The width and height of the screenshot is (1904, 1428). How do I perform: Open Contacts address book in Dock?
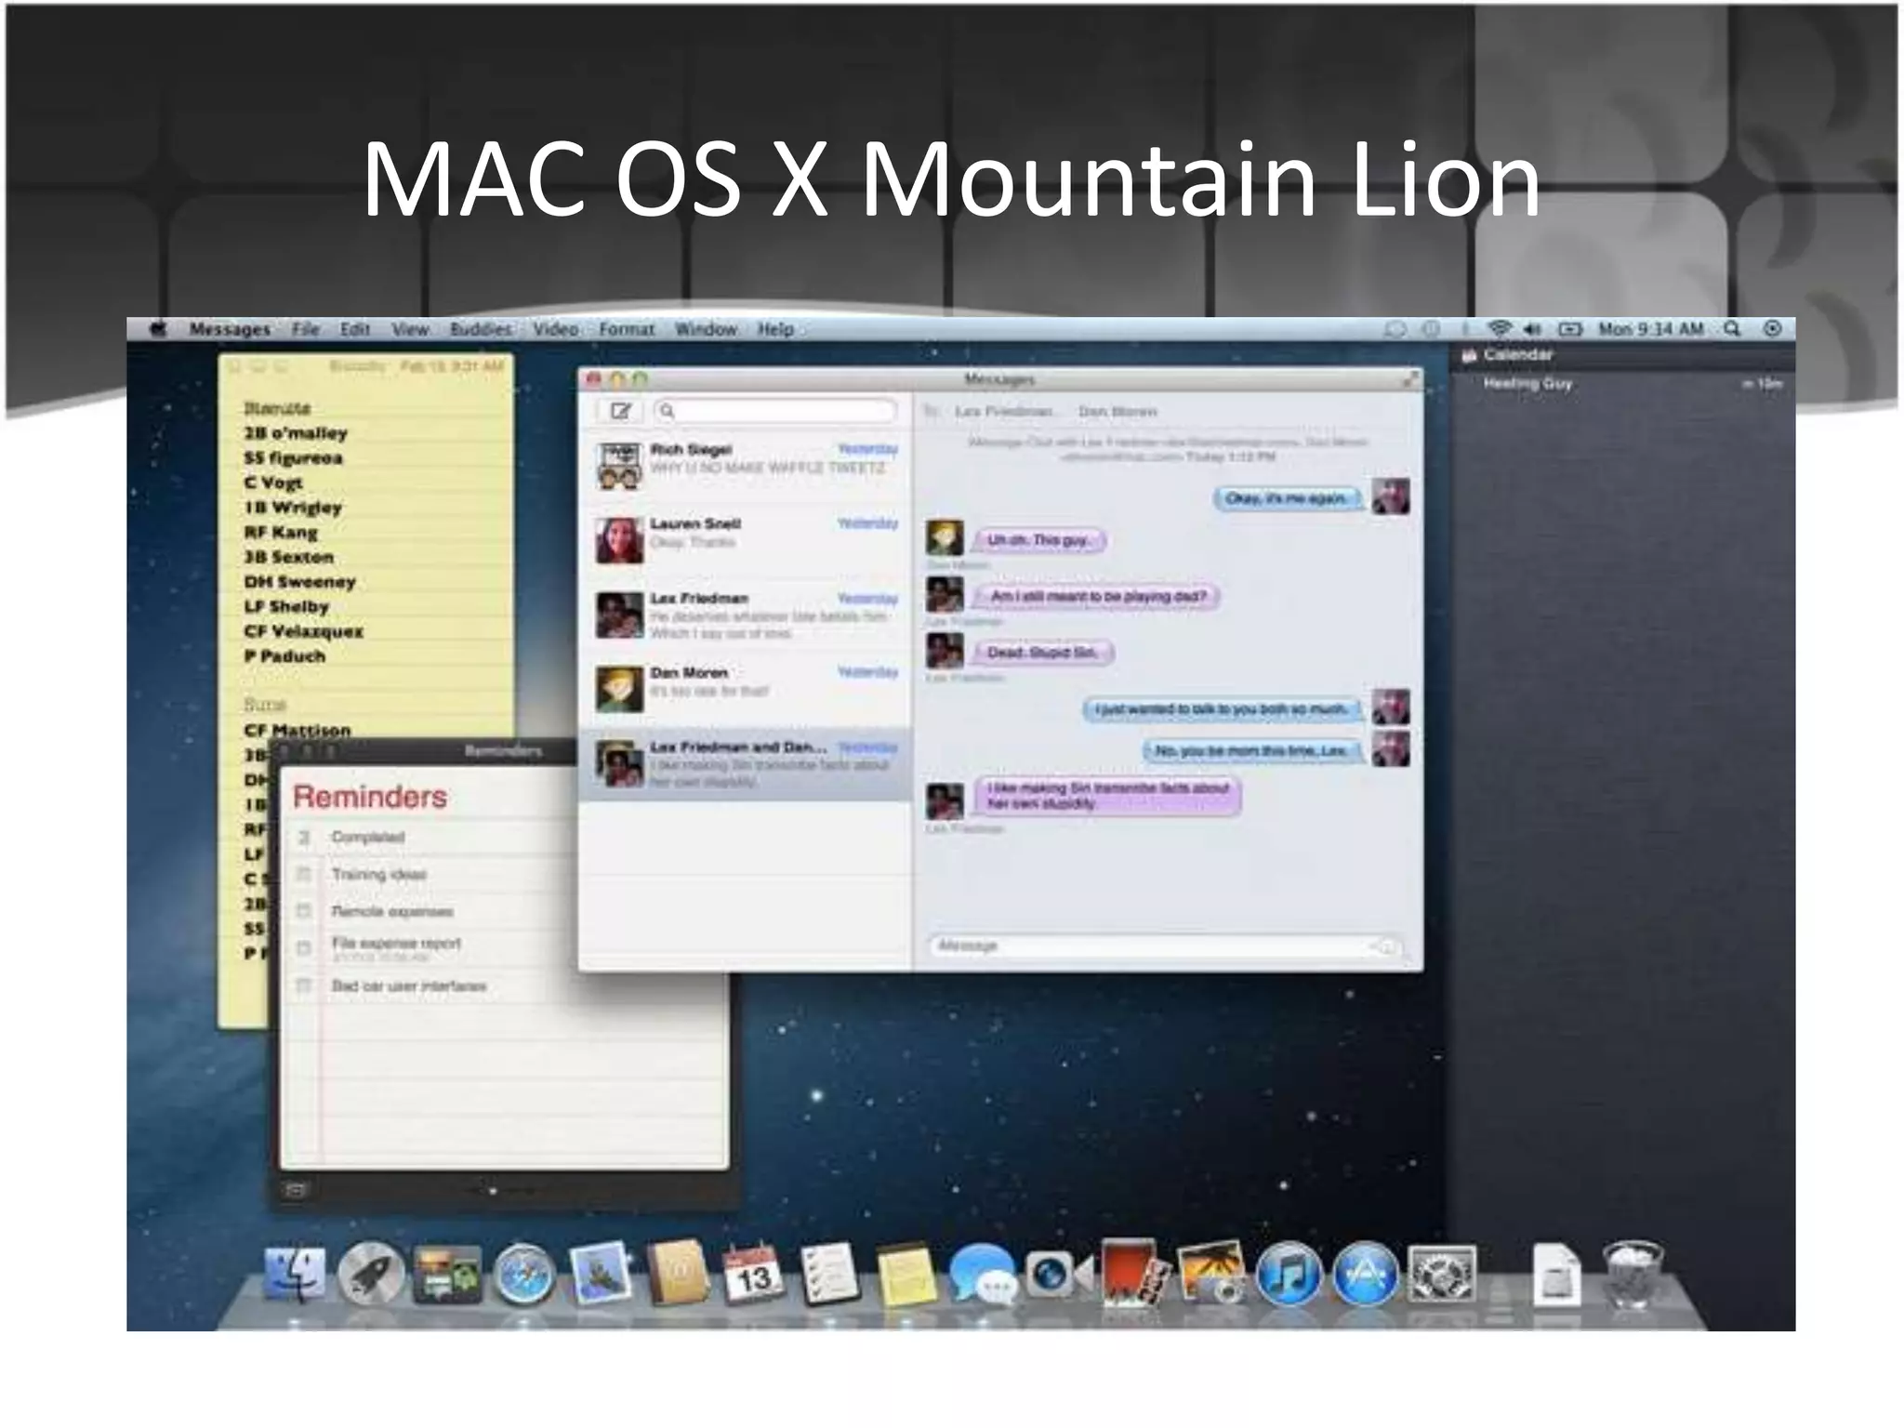click(678, 1272)
